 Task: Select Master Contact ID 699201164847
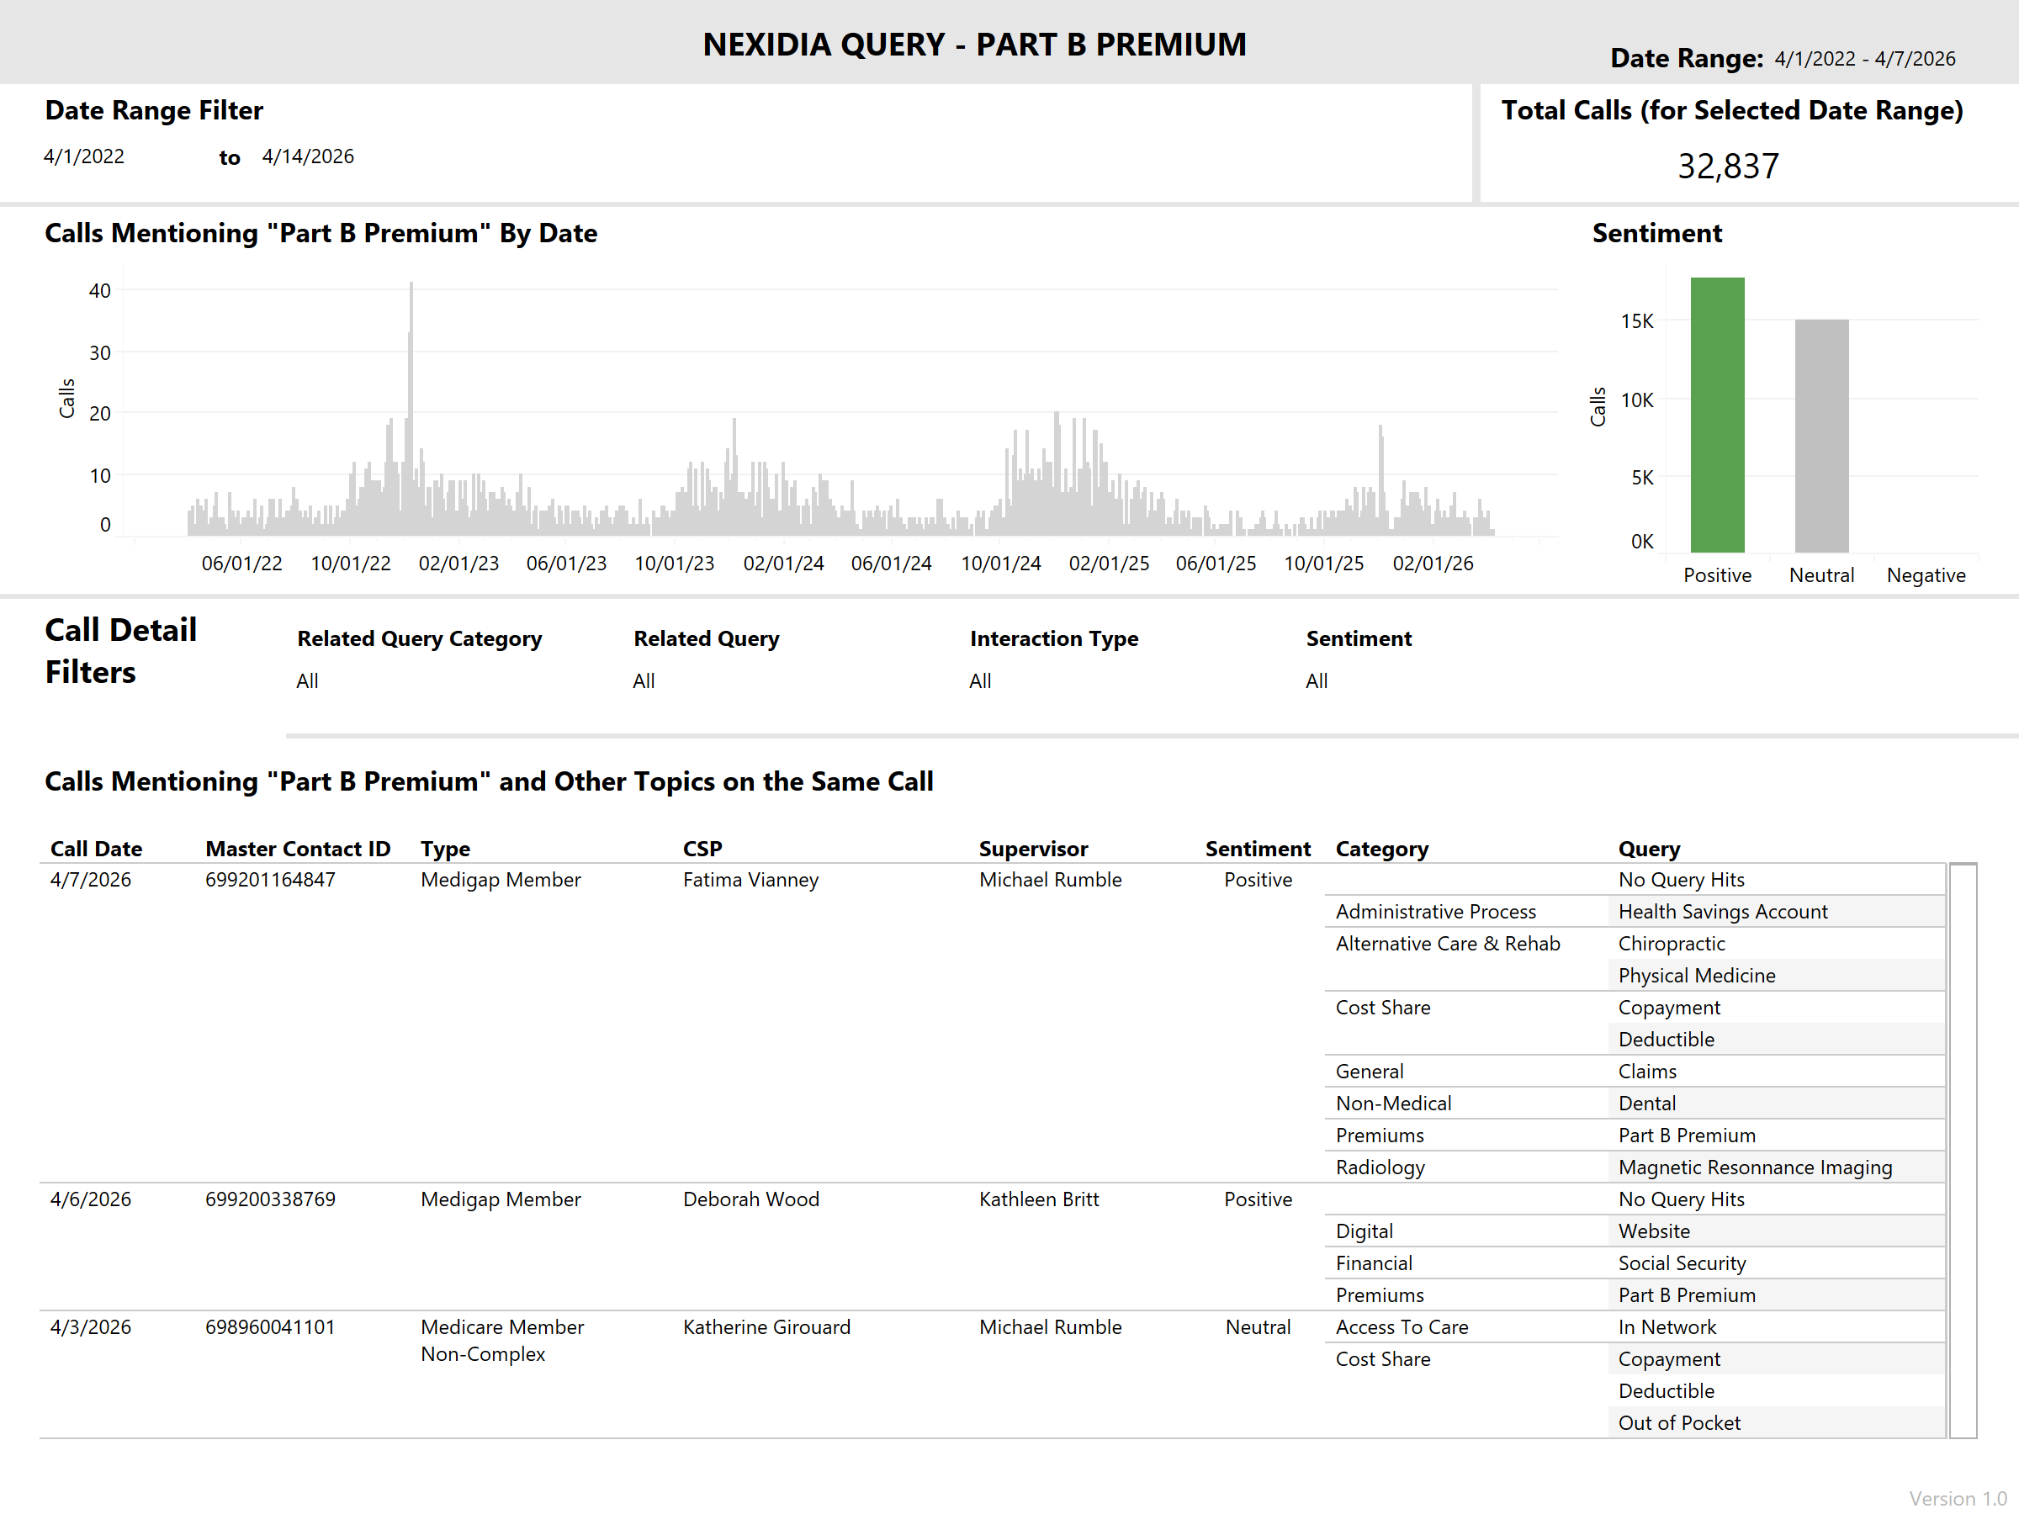(270, 880)
